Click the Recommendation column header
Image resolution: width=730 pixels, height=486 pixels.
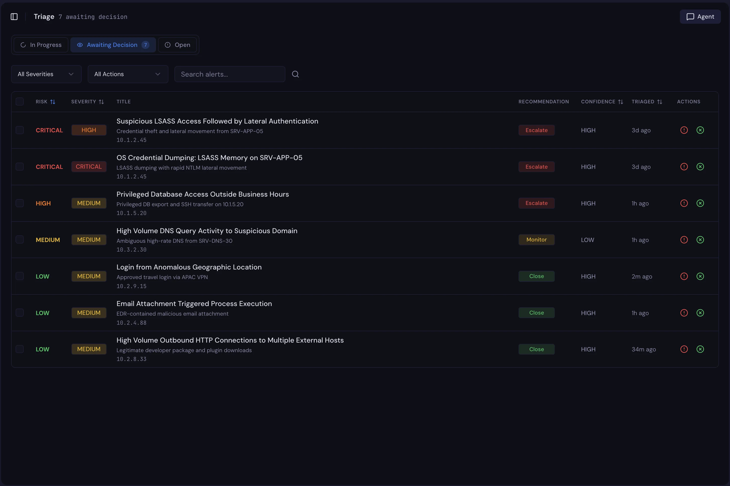[543, 102]
